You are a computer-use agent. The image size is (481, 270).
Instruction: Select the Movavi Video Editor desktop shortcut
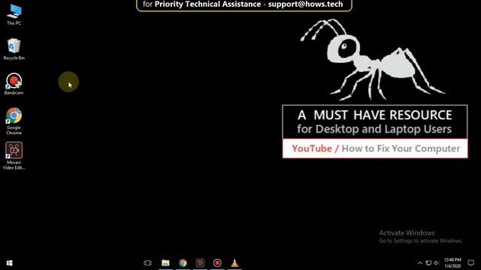tap(14, 156)
